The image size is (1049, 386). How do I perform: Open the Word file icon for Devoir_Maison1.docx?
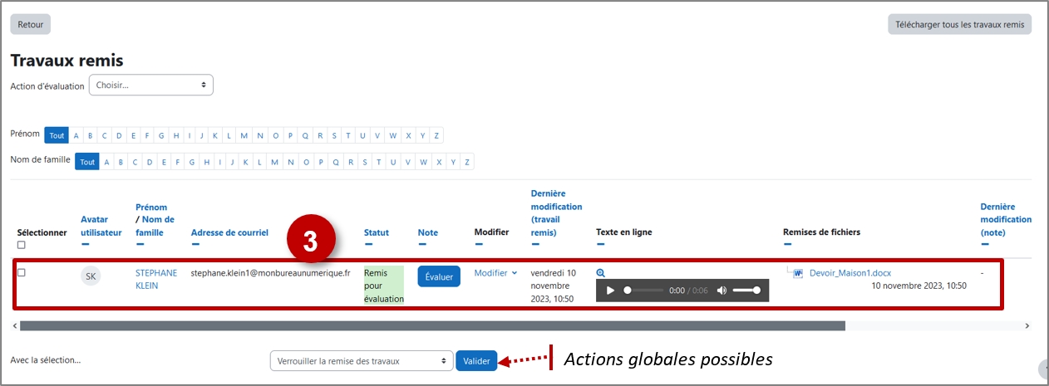(x=798, y=272)
